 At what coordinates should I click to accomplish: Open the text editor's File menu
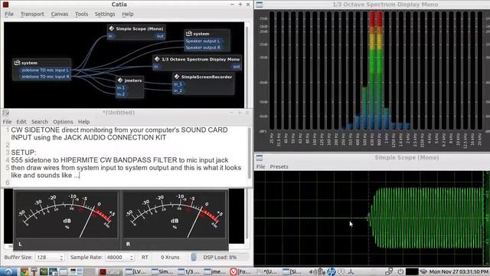tap(7, 122)
